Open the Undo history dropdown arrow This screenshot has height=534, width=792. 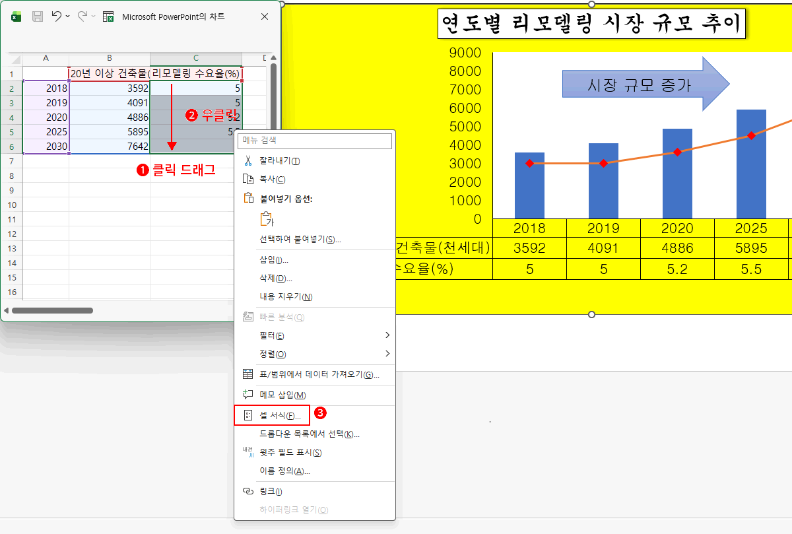(x=67, y=15)
